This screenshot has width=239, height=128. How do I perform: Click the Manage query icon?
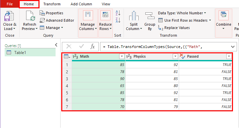click(x=42, y=28)
